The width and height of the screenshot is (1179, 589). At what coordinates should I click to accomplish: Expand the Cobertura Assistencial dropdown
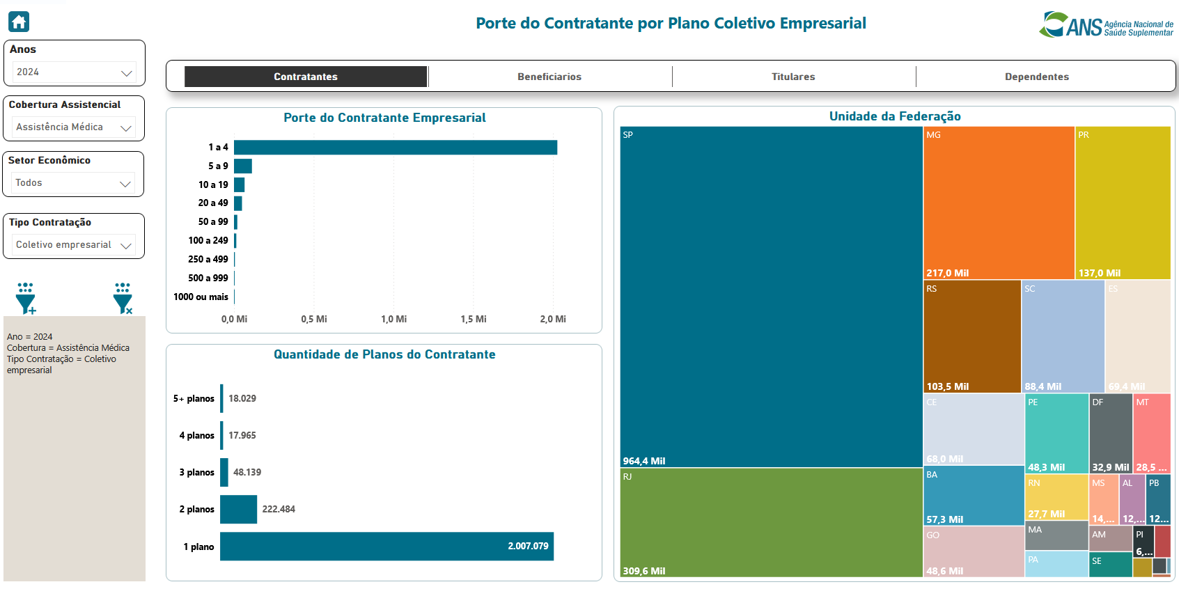[x=75, y=127]
